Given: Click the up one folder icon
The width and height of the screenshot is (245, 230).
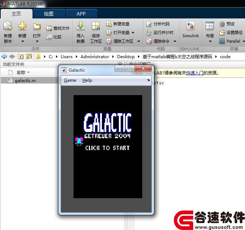Looking at the screenshot, I should [x=21, y=56].
